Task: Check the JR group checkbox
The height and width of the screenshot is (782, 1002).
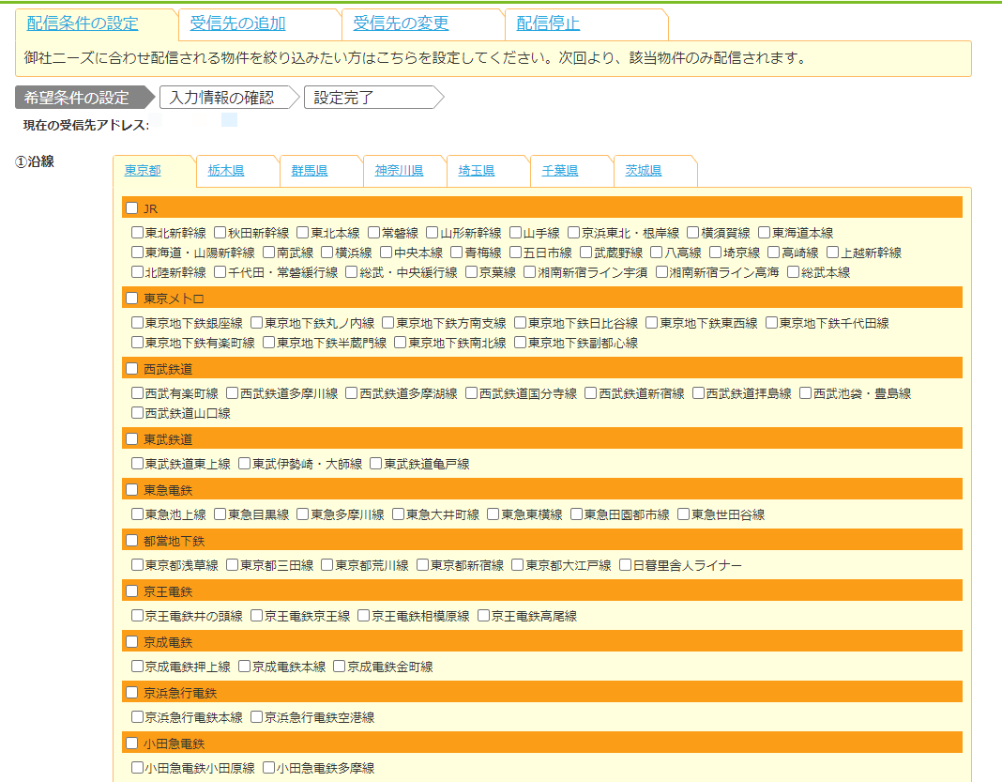Action: 132,207
